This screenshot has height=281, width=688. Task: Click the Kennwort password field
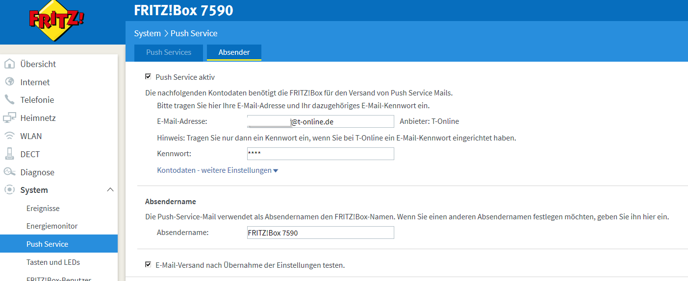pos(321,154)
